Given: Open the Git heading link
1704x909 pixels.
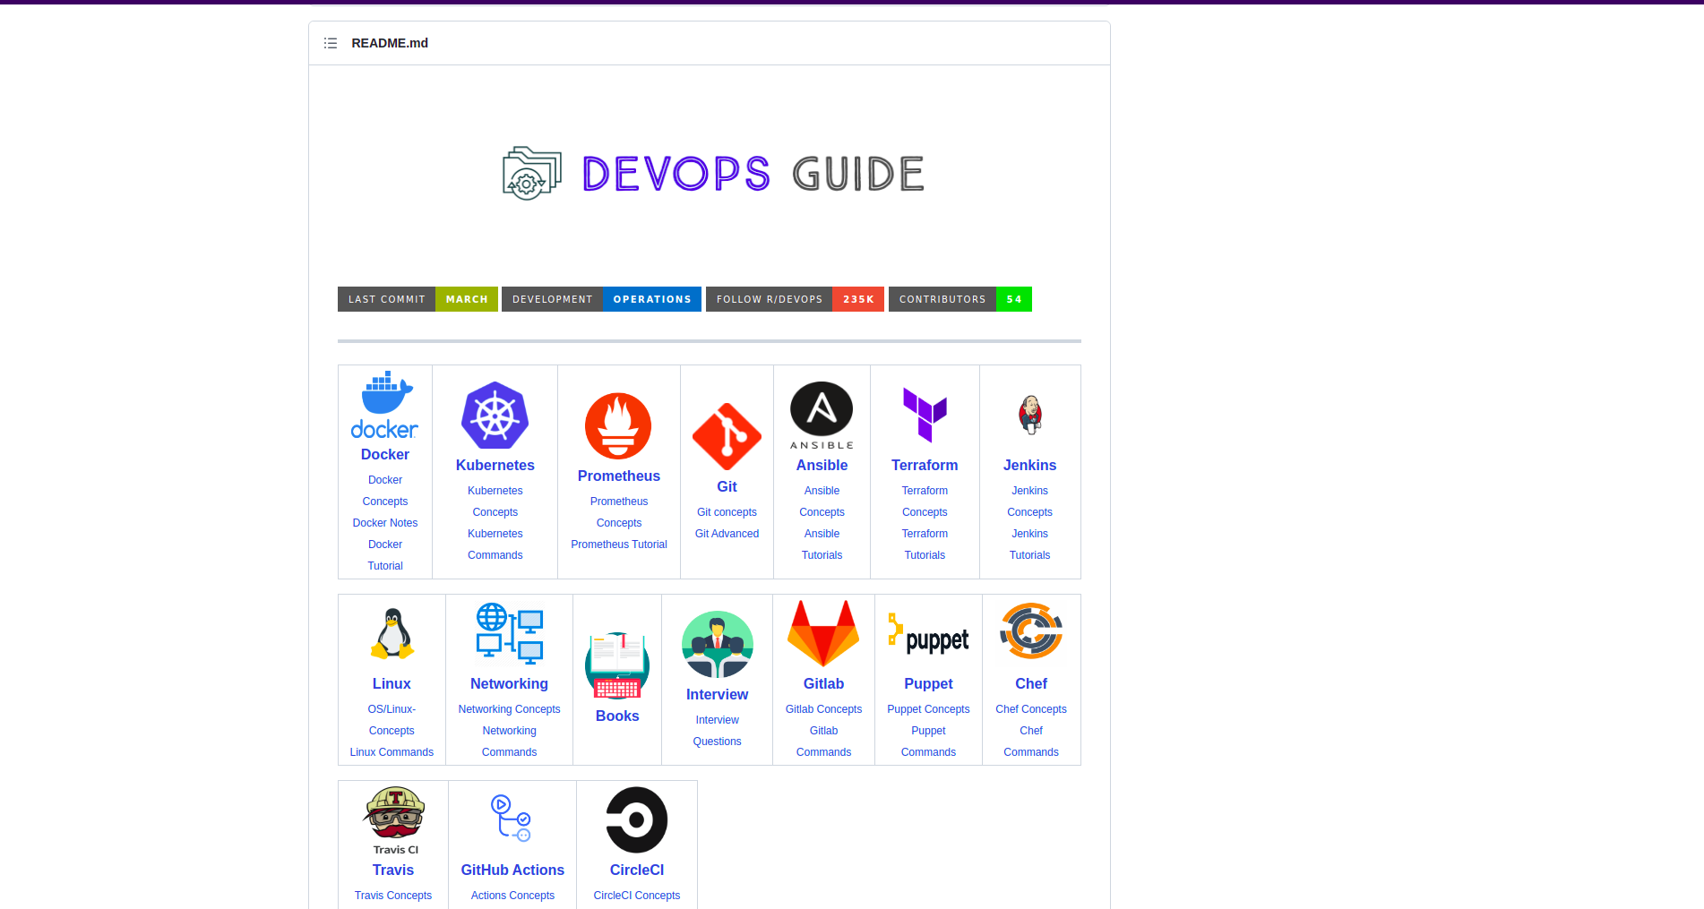Looking at the screenshot, I should [x=727, y=487].
